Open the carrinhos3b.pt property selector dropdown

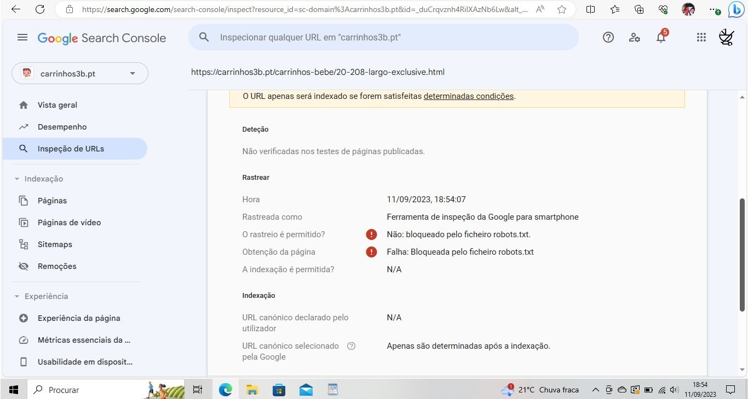(80, 74)
